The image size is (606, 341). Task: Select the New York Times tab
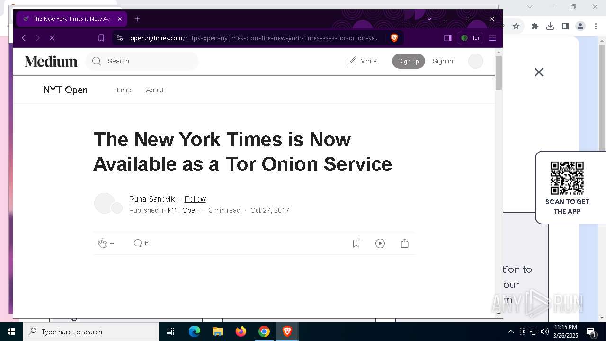coord(71,19)
